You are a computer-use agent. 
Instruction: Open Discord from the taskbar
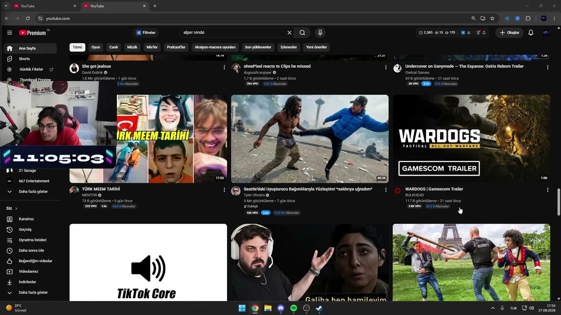[x=280, y=308]
